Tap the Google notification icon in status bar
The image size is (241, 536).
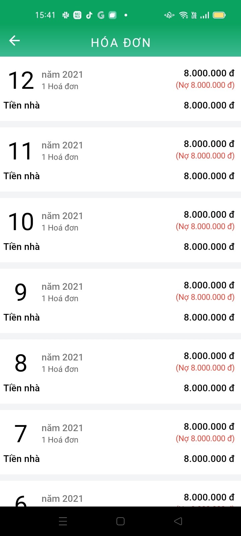click(x=101, y=15)
